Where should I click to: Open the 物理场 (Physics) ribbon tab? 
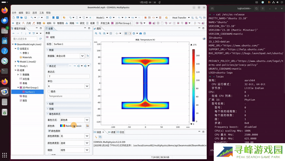click(59, 23)
